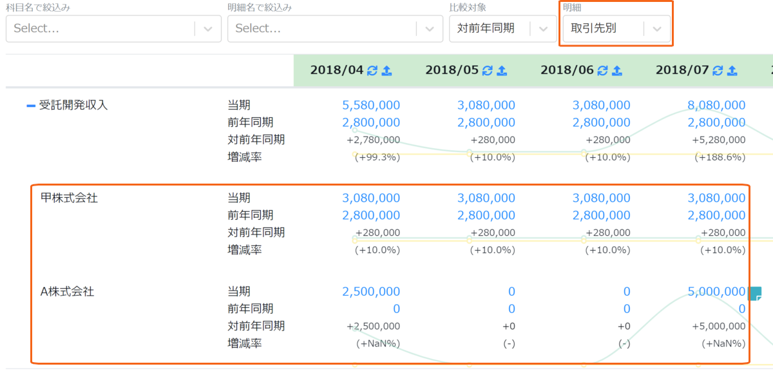Click the upload icon beside 2018/05
Viewport: 773px width, 373px height.
click(x=502, y=71)
